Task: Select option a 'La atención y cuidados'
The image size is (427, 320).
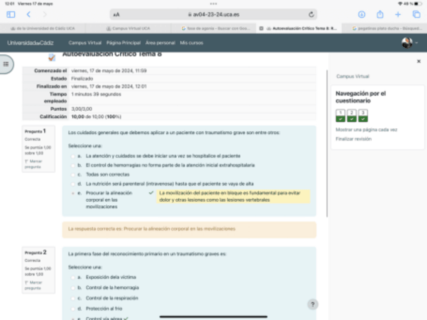Action: pyautogui.click(x=73, y=156)
